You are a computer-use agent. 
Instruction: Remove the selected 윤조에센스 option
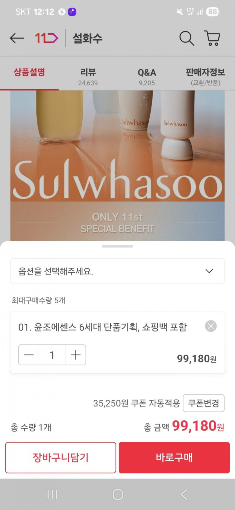(211, 326)
